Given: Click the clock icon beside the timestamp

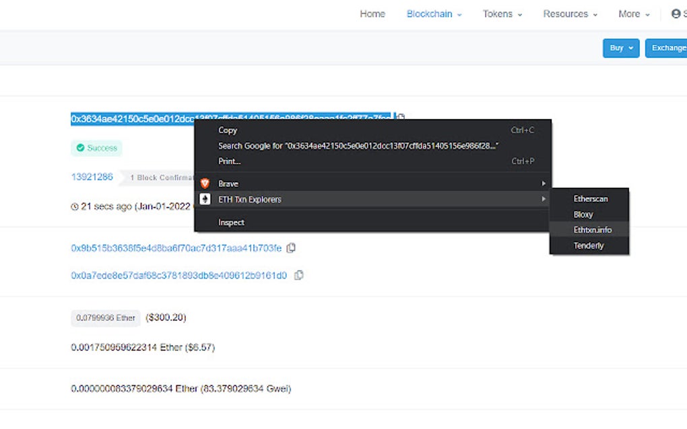Looking at the screenshot, I should pyautogui.click(x=74, y=206).
